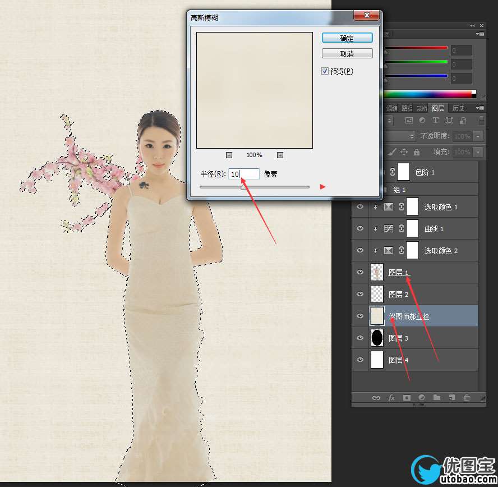This screenshot has width=498, height=487.
Task: Switch to the 通道 channels tab
Action: pyautogui.click(x=391, y=108)
